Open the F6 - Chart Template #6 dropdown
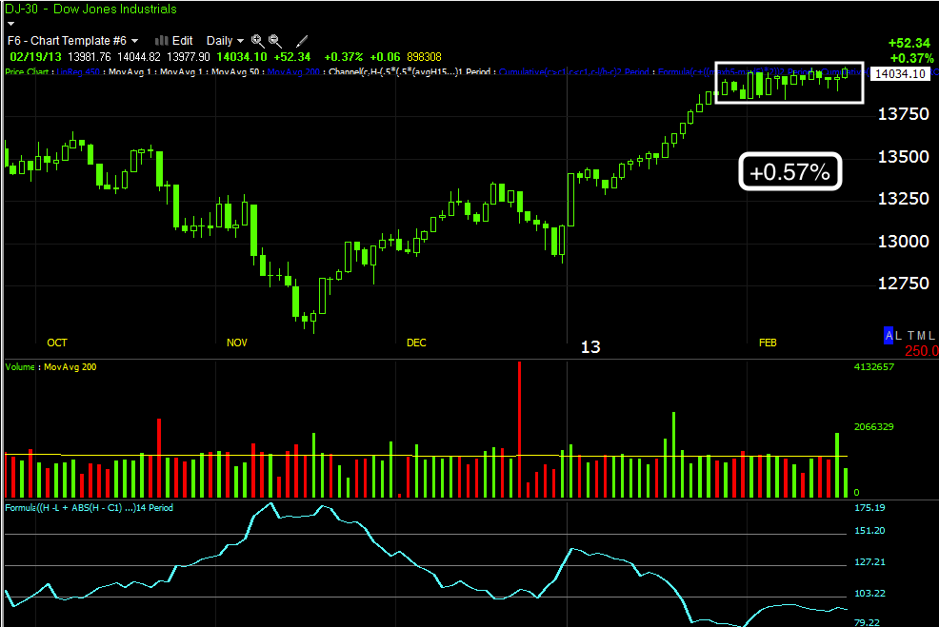Viewport: 939px width, 627px height. tap(73, 41)
